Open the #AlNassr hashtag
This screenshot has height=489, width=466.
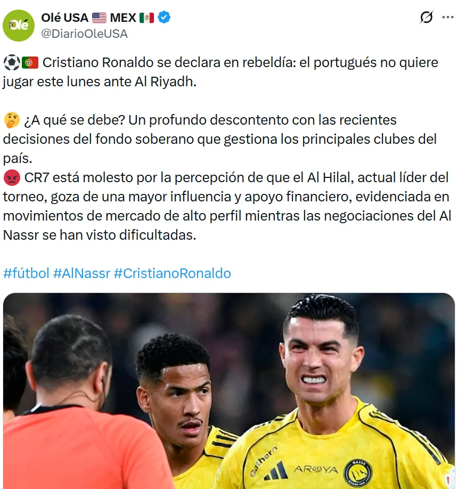pos(81,273)
